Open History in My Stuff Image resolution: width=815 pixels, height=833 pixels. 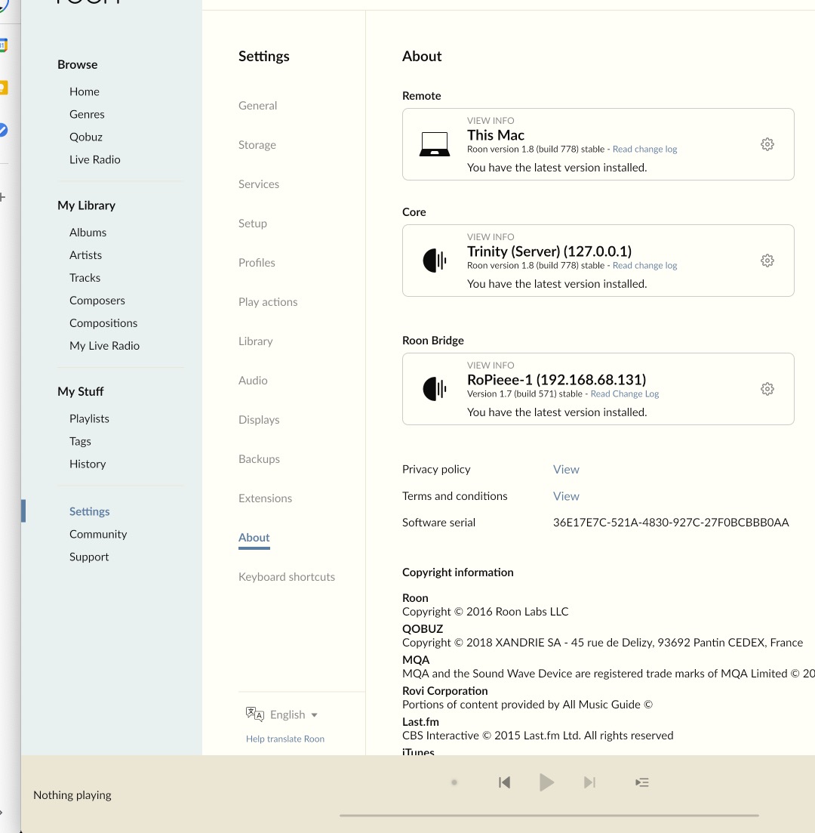click(88, 464)
